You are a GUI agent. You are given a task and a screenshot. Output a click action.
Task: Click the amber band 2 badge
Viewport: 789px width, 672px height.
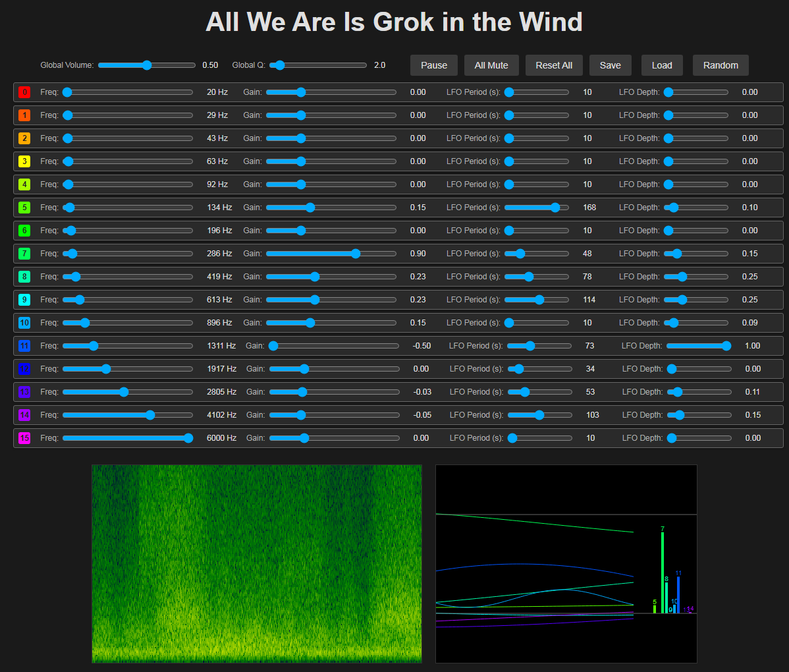coord(24,138)
